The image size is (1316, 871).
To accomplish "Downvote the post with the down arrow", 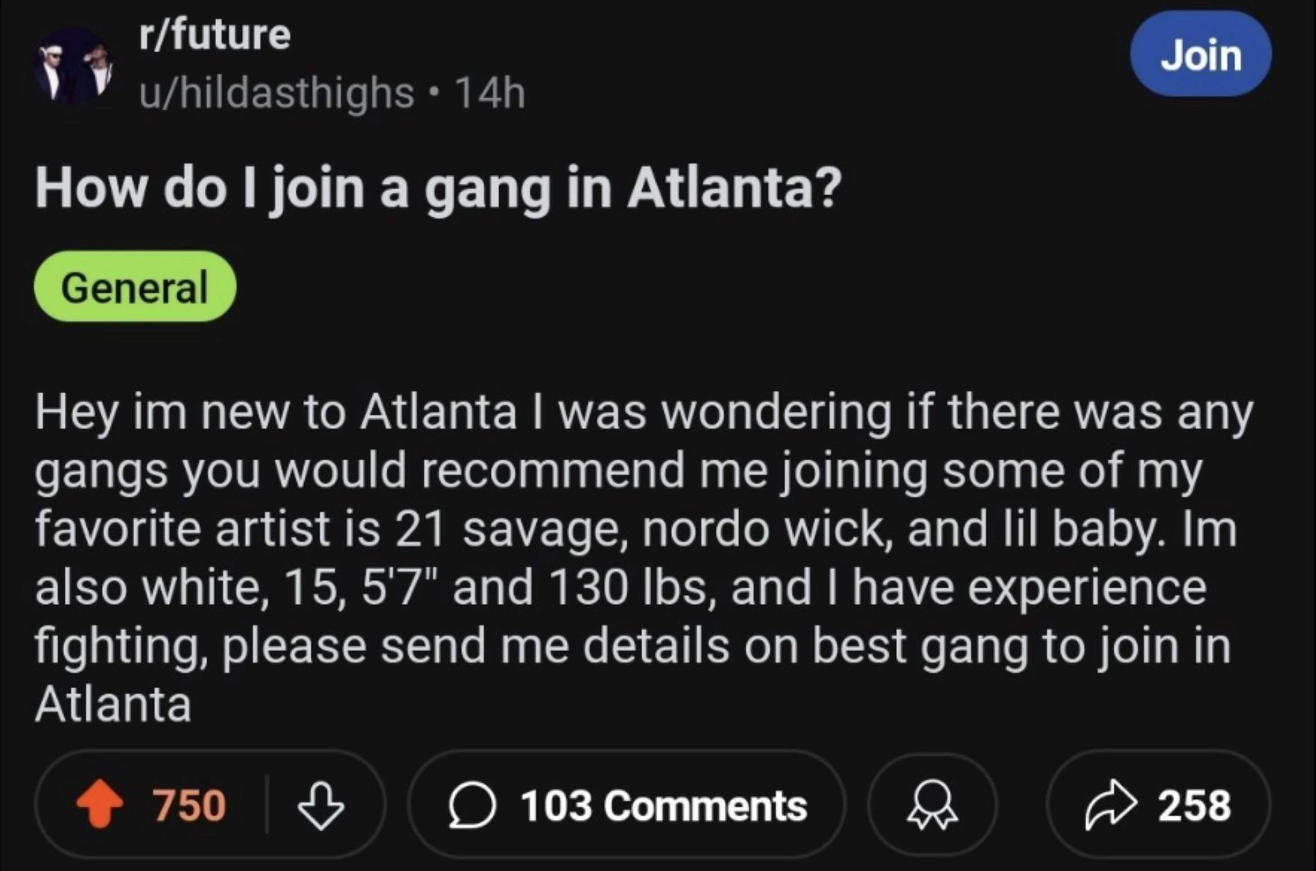I will 320,805.
